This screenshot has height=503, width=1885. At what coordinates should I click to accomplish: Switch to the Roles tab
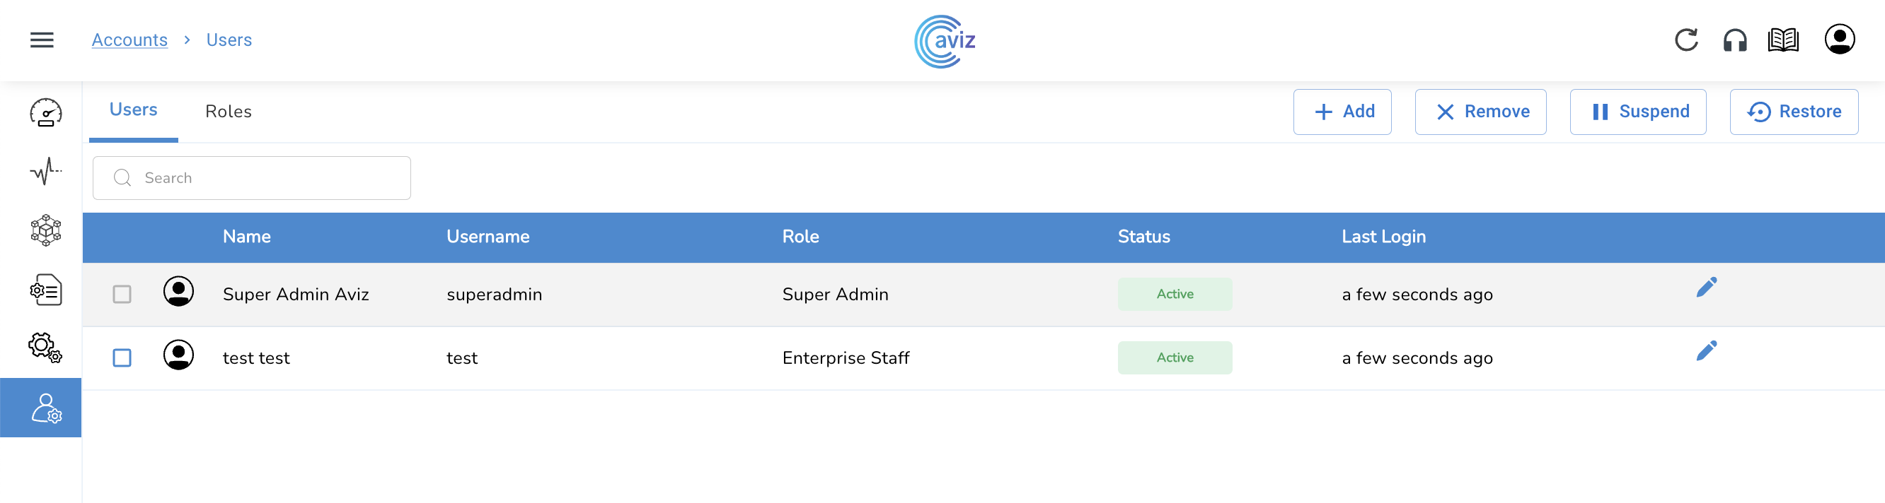pos(229,112)
